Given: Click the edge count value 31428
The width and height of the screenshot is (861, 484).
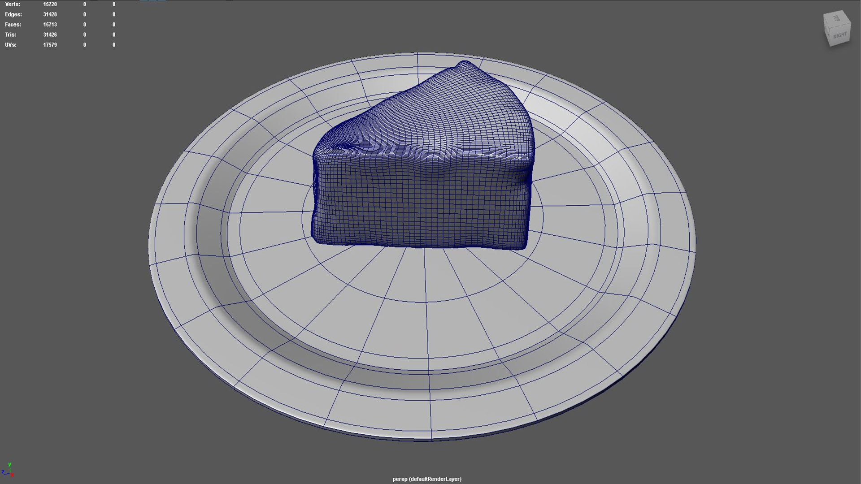Looking at the screenshot, I should click(x=50, y=14).
